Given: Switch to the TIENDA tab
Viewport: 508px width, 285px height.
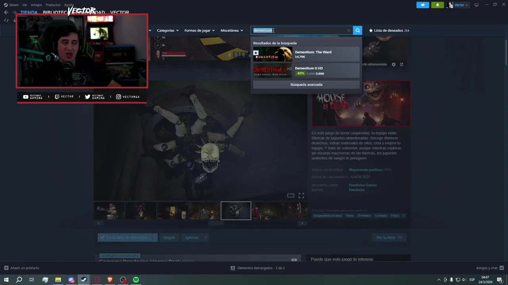Looking at the screenshot, I should click(29, 13).
